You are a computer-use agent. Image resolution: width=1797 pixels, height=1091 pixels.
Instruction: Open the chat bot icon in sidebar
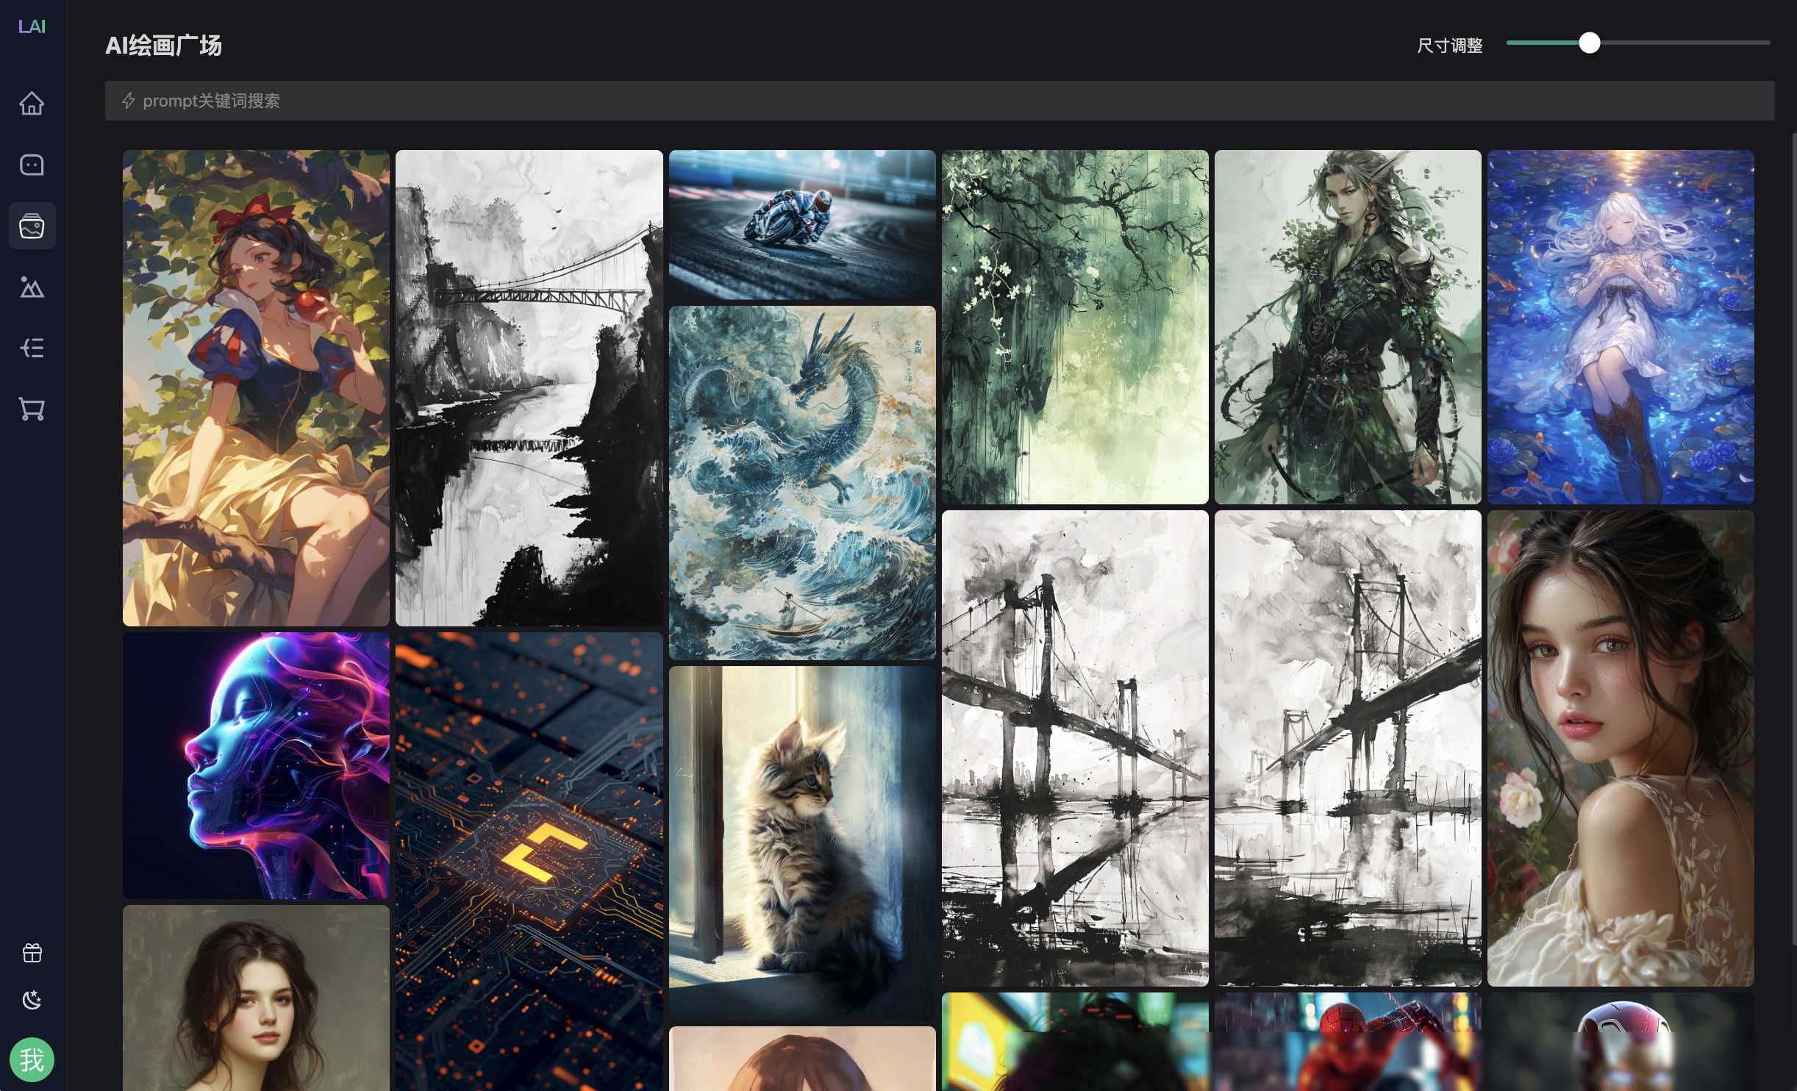pyautogui.click(x=32, y=165)
